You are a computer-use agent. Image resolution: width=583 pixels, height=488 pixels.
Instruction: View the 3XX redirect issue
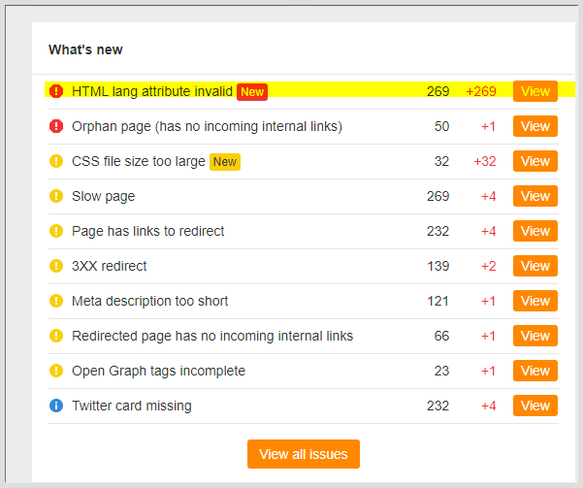[535, 266]
